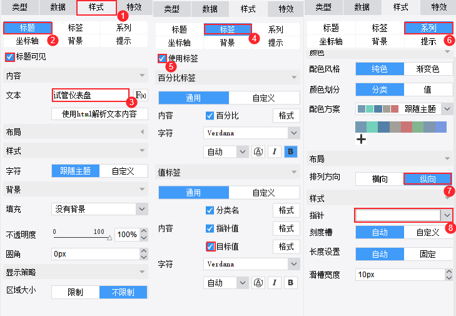The height and width of the screenshot is (316, 456).
Task: Select the 标题 sub-tab in left panel
Action: click(x=28, y=28)
